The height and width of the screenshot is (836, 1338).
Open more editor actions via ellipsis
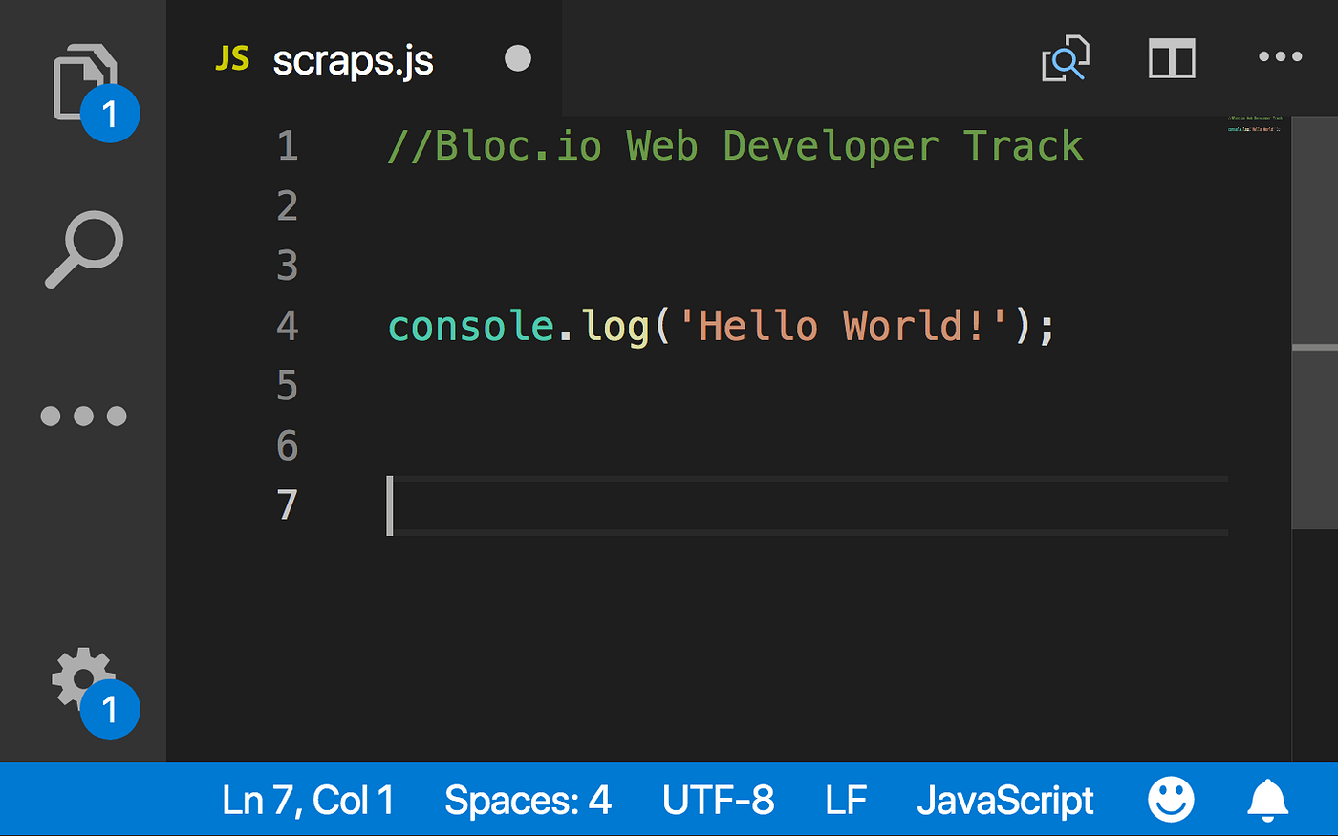coord(1280,57)
